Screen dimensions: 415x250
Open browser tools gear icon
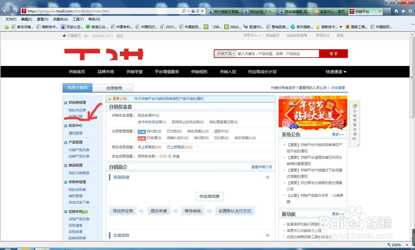pos(410,11)
